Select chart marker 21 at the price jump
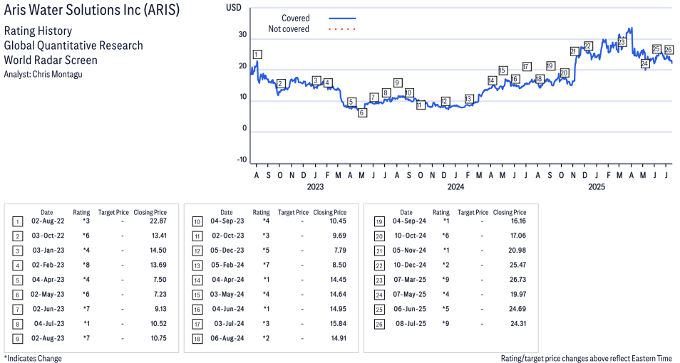This screenshot has width=680, height=363. [574, 51]
